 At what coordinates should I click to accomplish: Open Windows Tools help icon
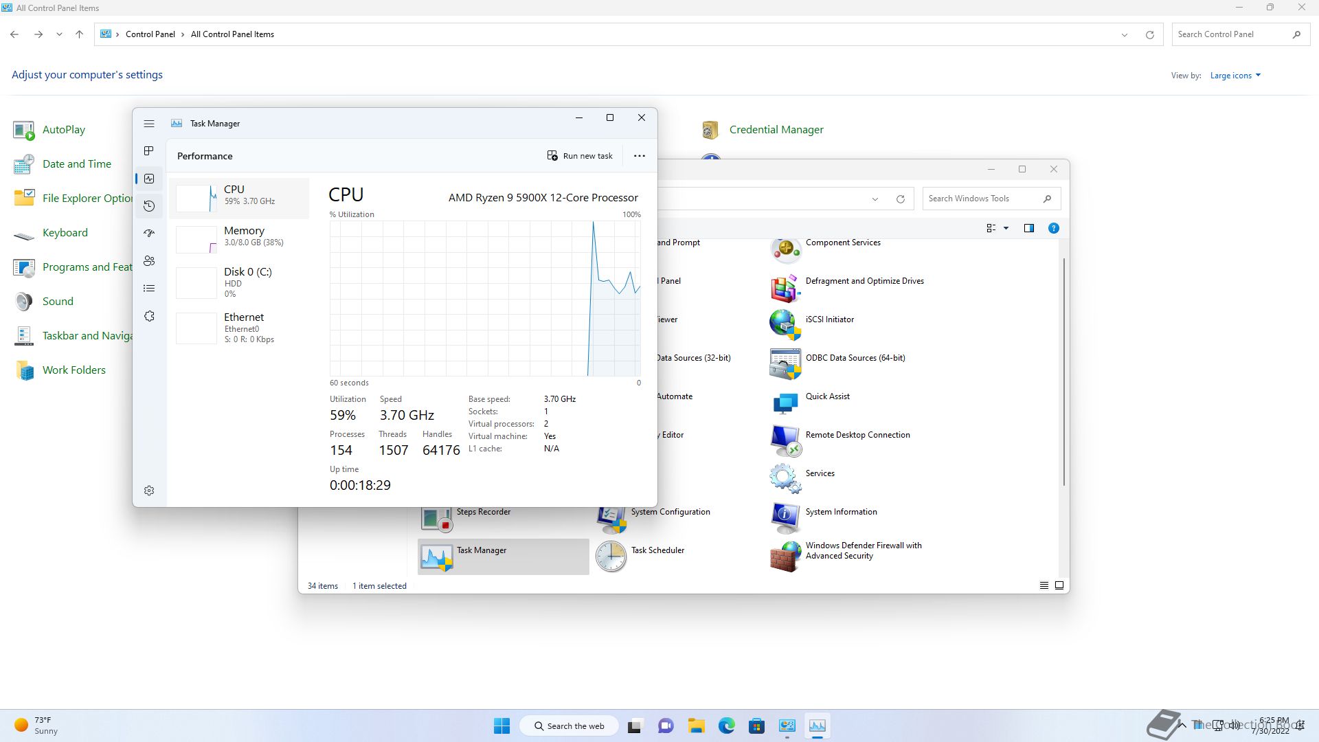[x=1054, y=228]
